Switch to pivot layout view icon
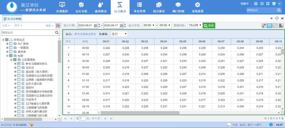This screenshot has height=128, width=285. tap(264, 26)
